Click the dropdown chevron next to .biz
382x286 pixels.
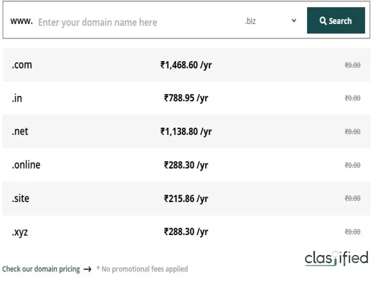[293, 20]
